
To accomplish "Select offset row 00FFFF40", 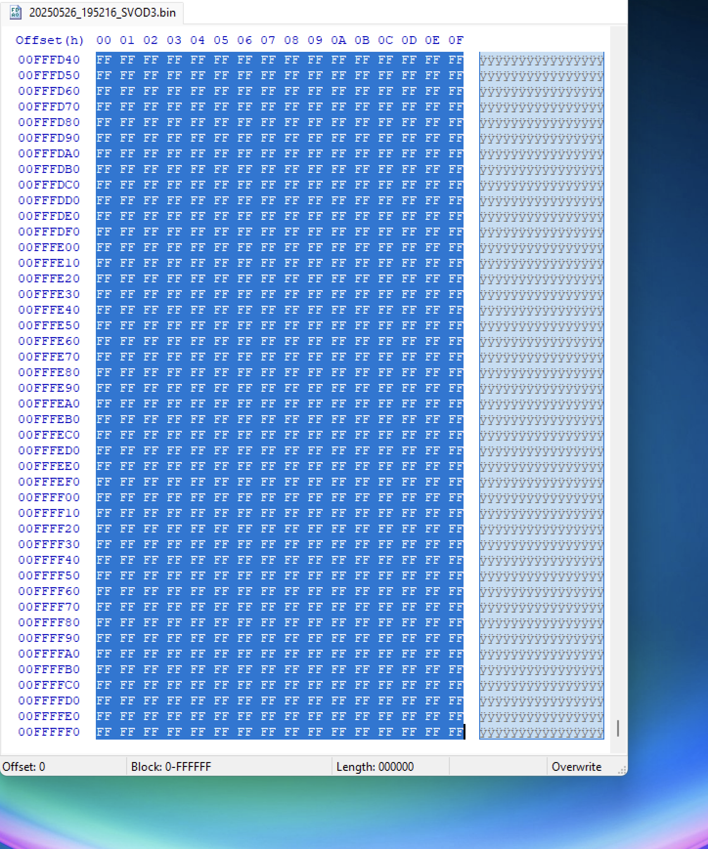I will (49, 560).
